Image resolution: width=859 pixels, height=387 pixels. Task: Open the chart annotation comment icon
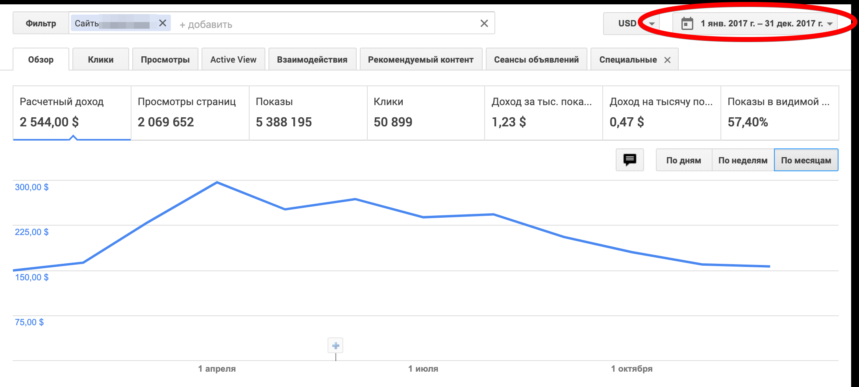[629, 160]
